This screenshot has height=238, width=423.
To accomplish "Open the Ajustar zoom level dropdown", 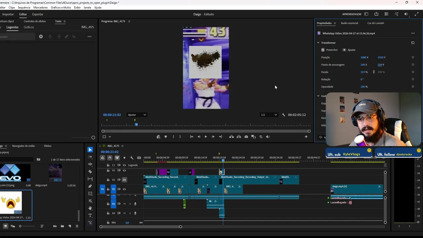I will pyautogui.click(x=137, y=115).
